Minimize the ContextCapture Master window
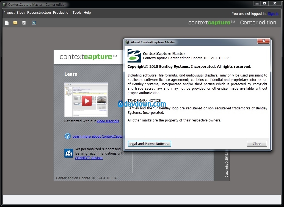This screenshot has height=207, width=284. pyautogui.click(x=257, y=4)
